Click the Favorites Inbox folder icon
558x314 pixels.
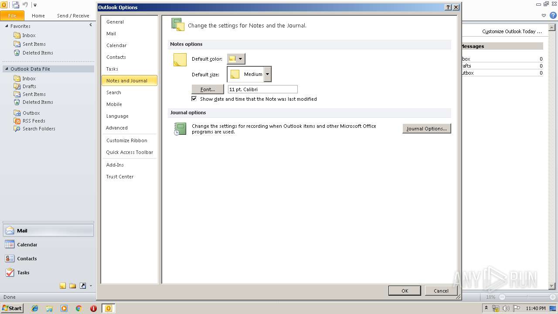(x=17, y=35)
